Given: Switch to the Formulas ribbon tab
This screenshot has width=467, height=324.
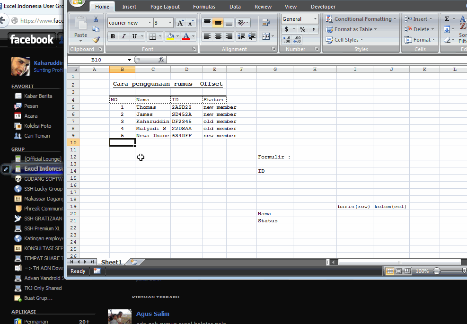Looking at the screenshot, I should tap(204, 6).
